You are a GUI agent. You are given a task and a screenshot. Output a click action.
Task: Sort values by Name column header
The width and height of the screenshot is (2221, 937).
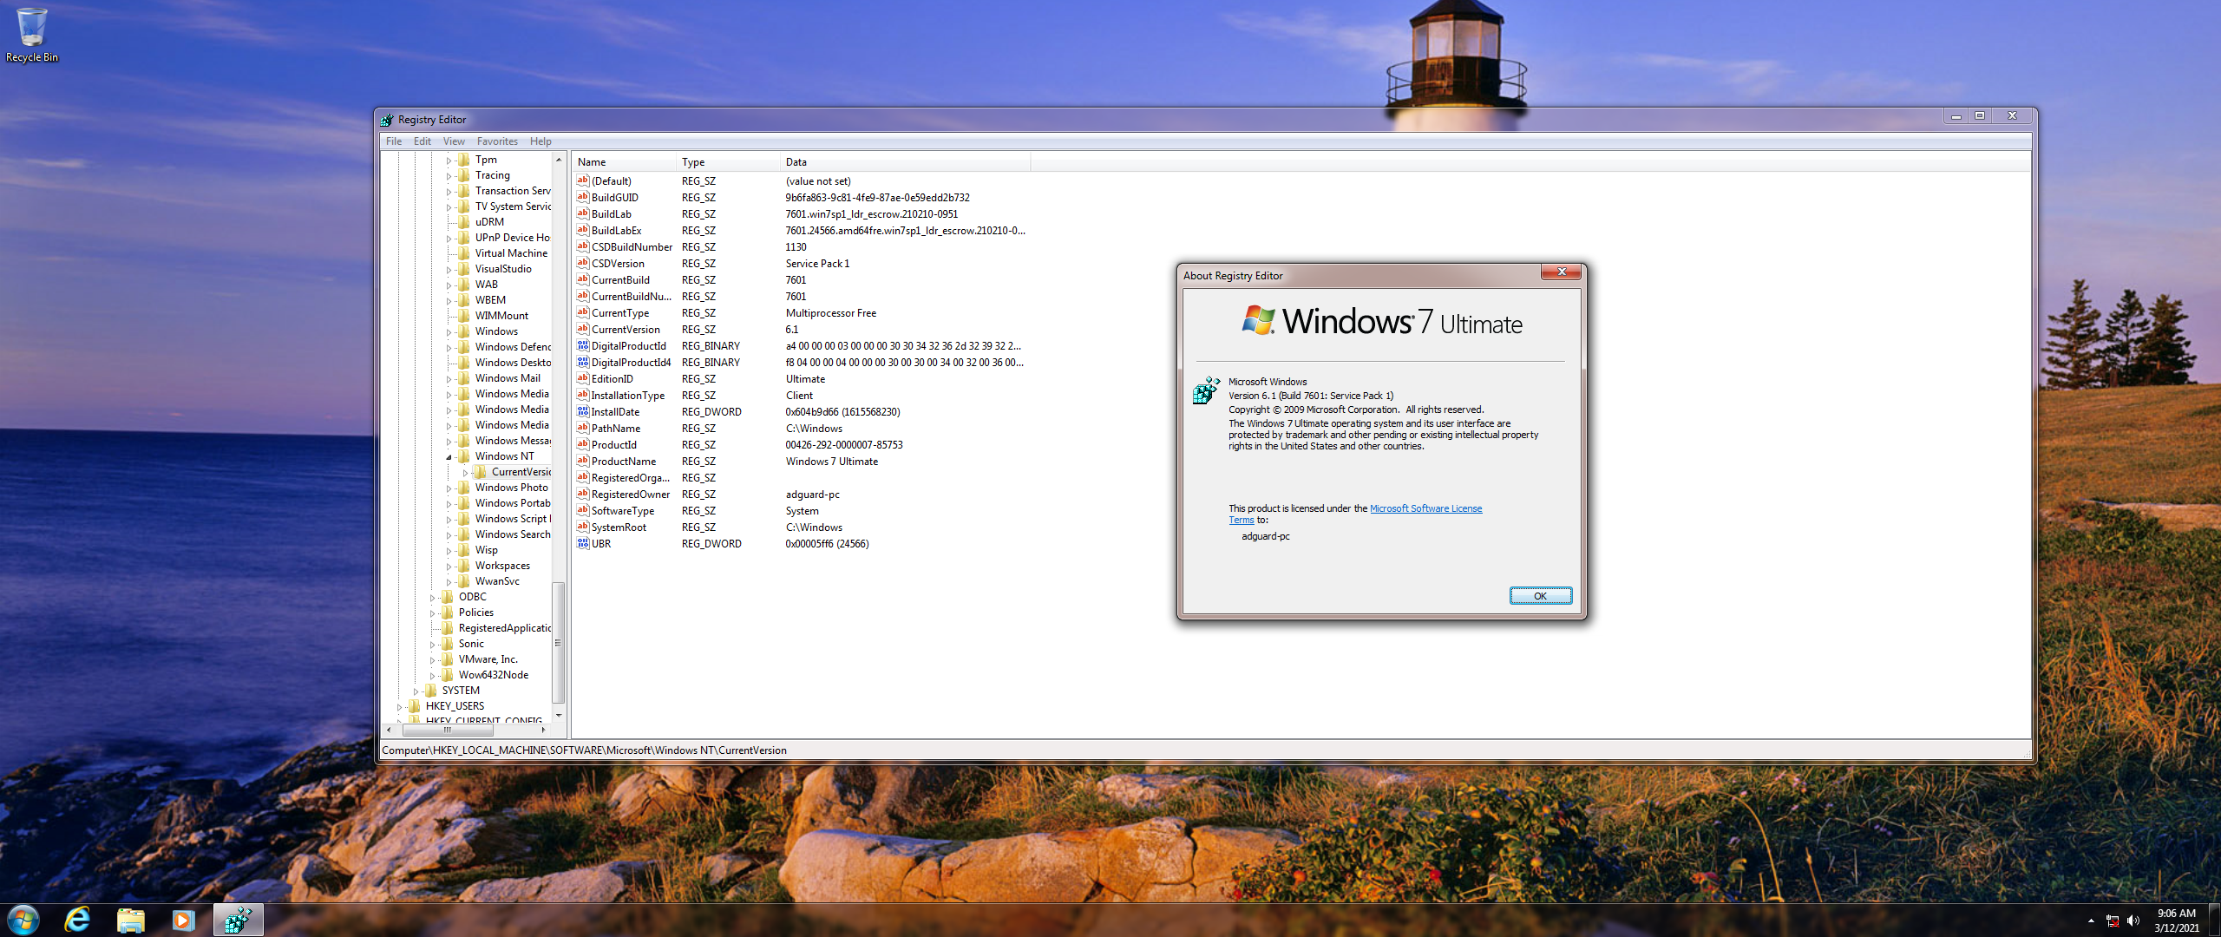click(624, 162)
